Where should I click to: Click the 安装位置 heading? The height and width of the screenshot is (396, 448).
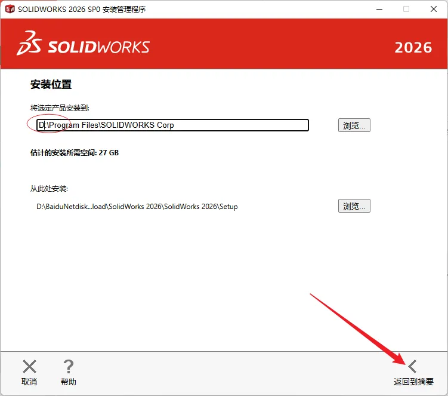[51, 84]
